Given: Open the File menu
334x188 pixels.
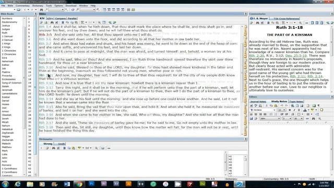Looking at the screenshot, I should click(3, 6).
